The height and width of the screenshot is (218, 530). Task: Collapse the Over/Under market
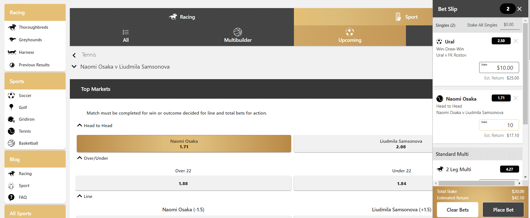click(x=80, y=158)
